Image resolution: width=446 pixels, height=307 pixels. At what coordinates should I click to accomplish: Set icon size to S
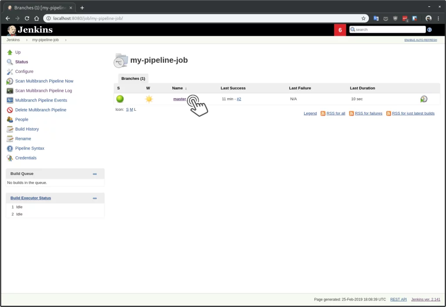(x=128, y=109)
